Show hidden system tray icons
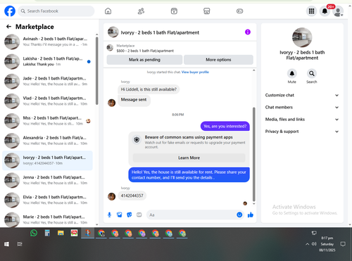The width and height of the screenshot is (352, 261). [307, 244]
